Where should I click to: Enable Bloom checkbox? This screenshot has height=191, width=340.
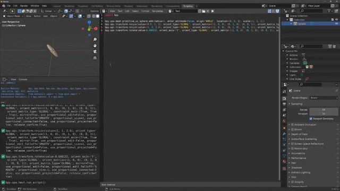point(292,129)
